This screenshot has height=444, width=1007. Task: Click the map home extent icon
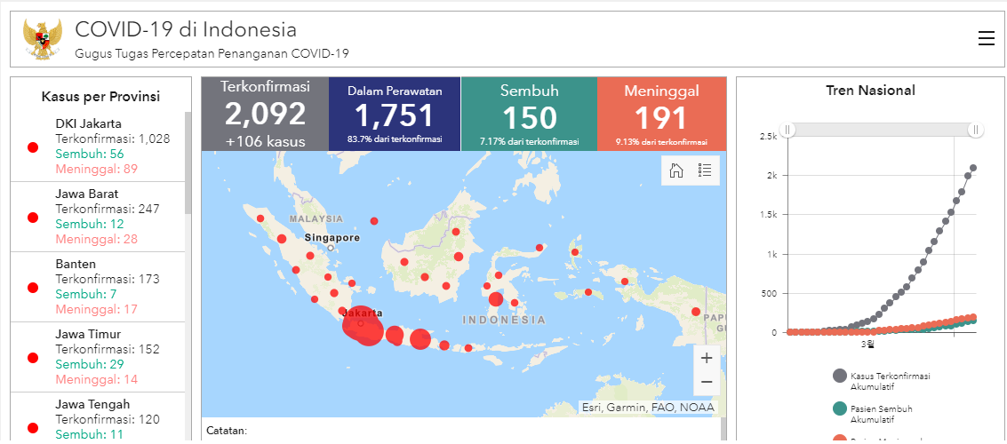coord(675,170)
